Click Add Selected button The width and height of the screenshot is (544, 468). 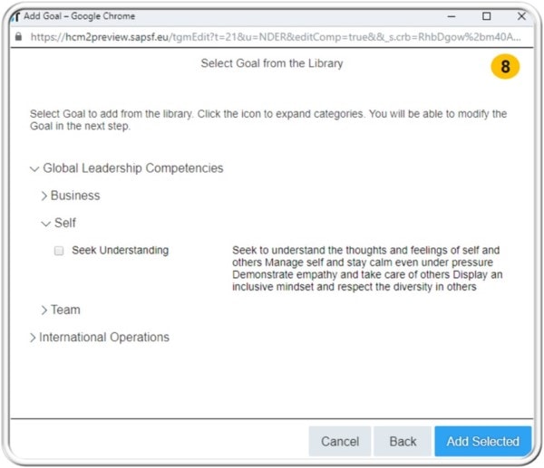(483, 442)
